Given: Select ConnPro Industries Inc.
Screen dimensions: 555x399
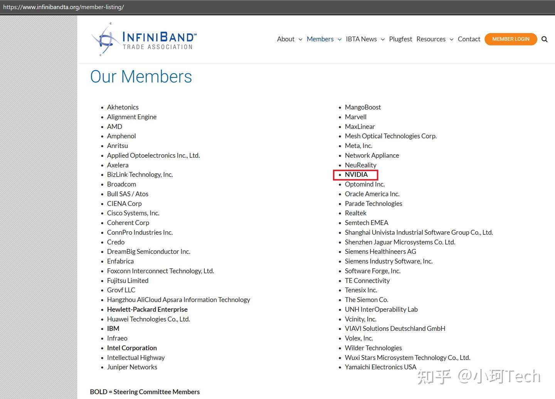Looking at the screenshot, I should coord(140,232).
